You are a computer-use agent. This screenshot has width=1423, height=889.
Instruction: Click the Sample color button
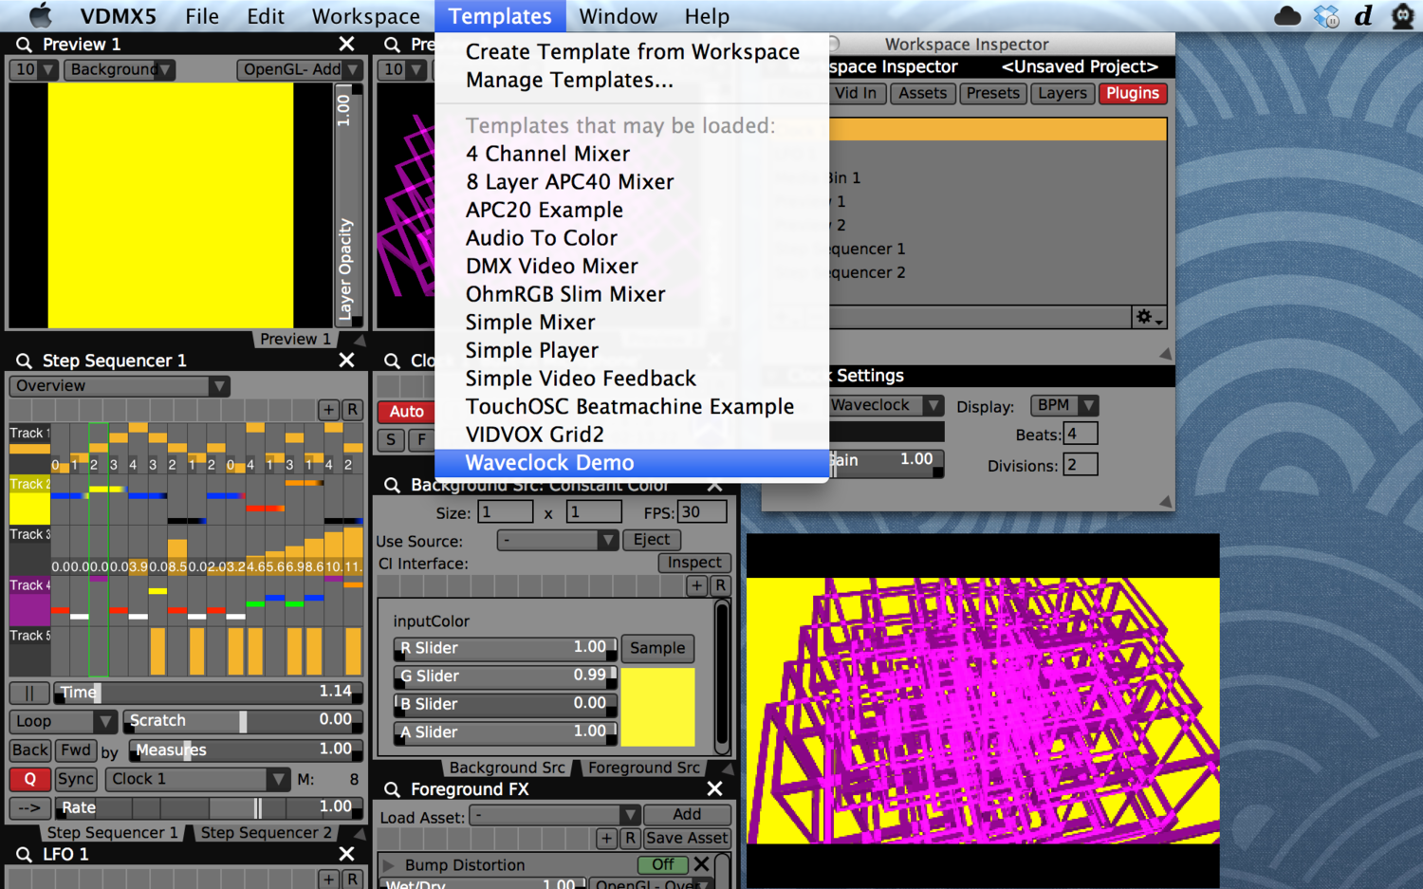pyautogui.click(x=657, y=648)
